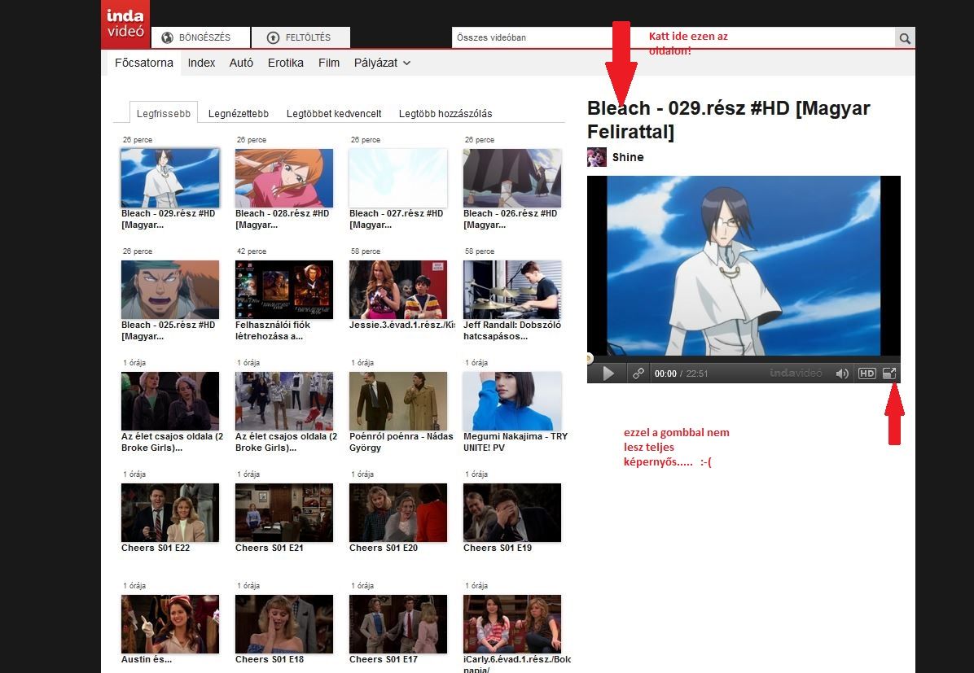
Task: Open the Bleach - 026.rész thumbnail
Action: pyautogui.click(x=512, y=177)
